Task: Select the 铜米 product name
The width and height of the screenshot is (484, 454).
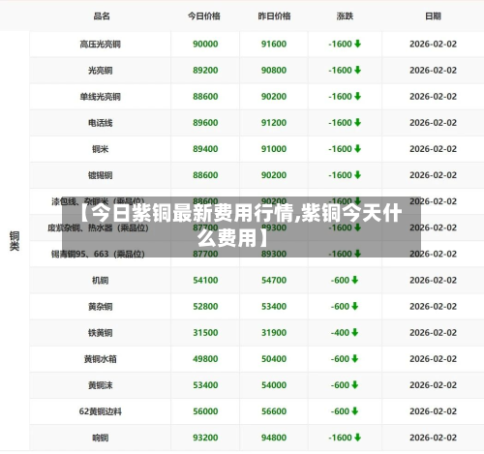Action: (101, 149)
